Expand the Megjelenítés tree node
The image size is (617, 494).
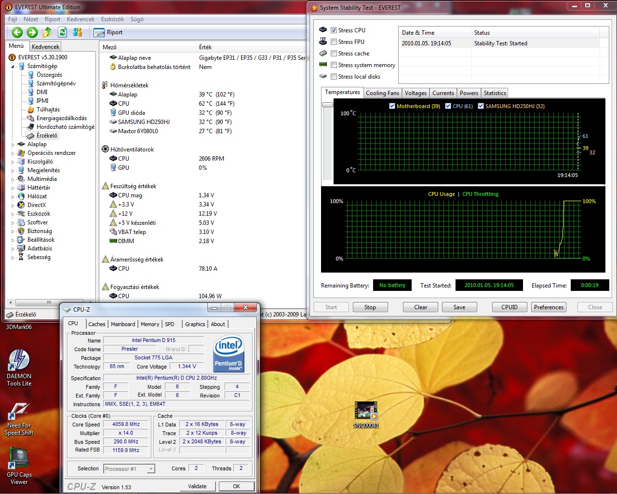13,170
